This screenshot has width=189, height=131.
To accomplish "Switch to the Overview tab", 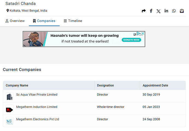I will [x=15, y=21].
